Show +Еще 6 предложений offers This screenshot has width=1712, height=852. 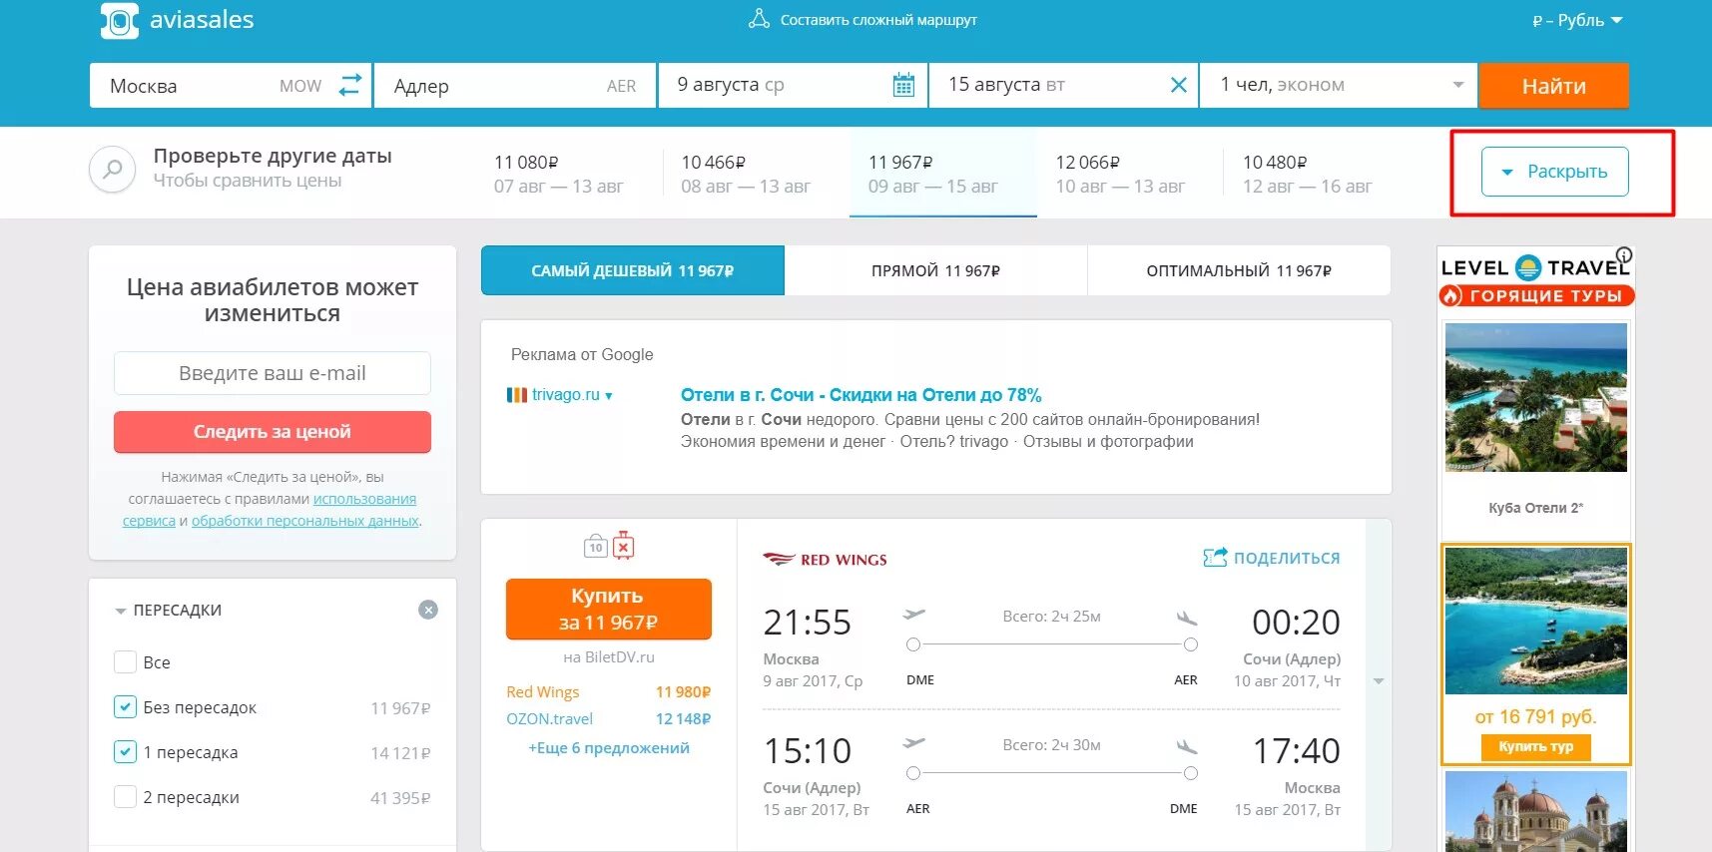[609, 747]
